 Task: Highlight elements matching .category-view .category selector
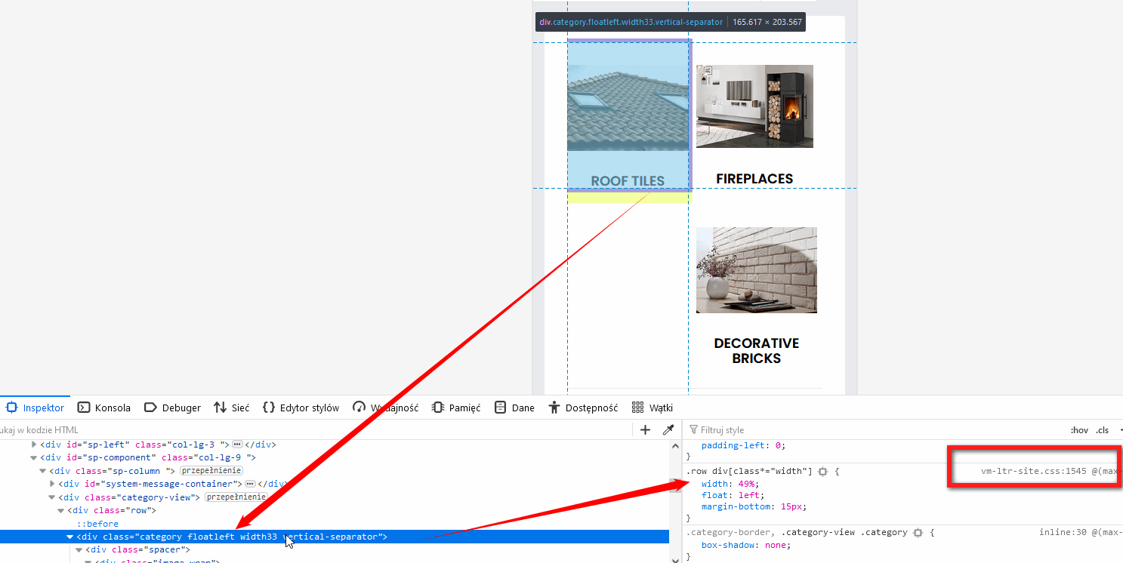tap(918, 533)
